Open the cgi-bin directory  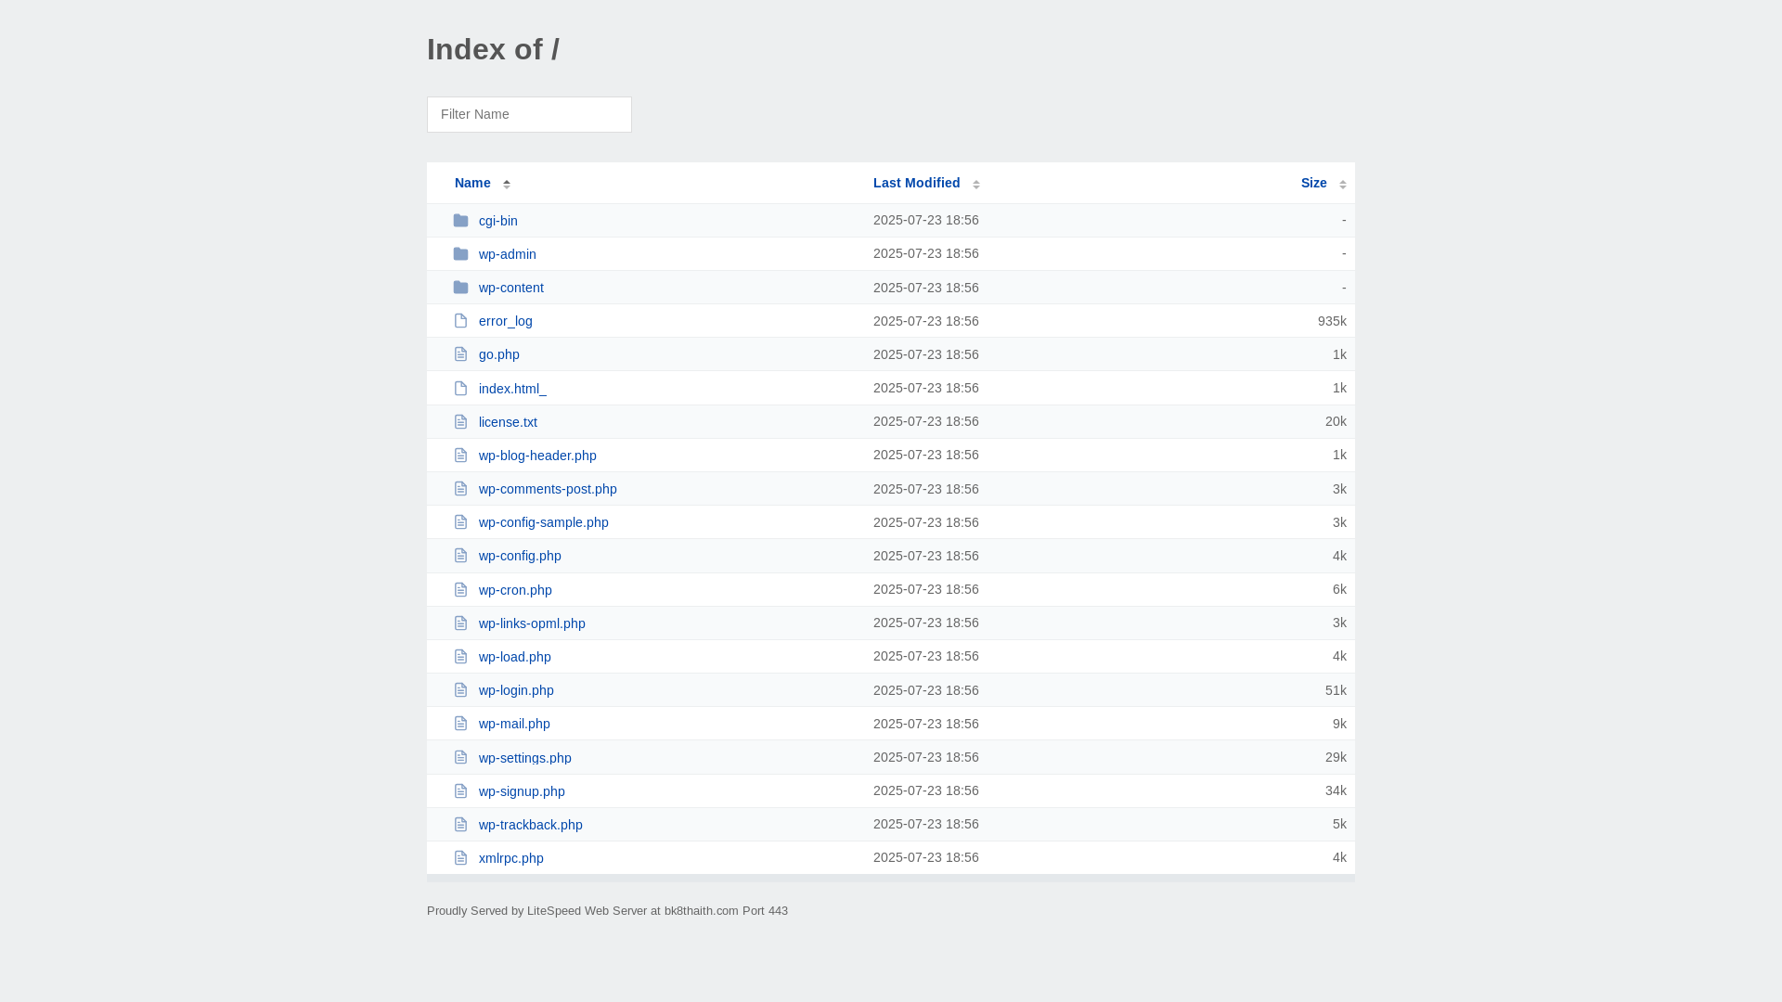(498, 221)
